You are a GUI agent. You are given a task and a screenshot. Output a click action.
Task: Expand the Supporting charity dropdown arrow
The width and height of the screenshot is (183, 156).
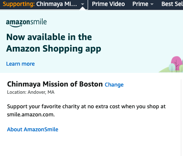point(83,4)
